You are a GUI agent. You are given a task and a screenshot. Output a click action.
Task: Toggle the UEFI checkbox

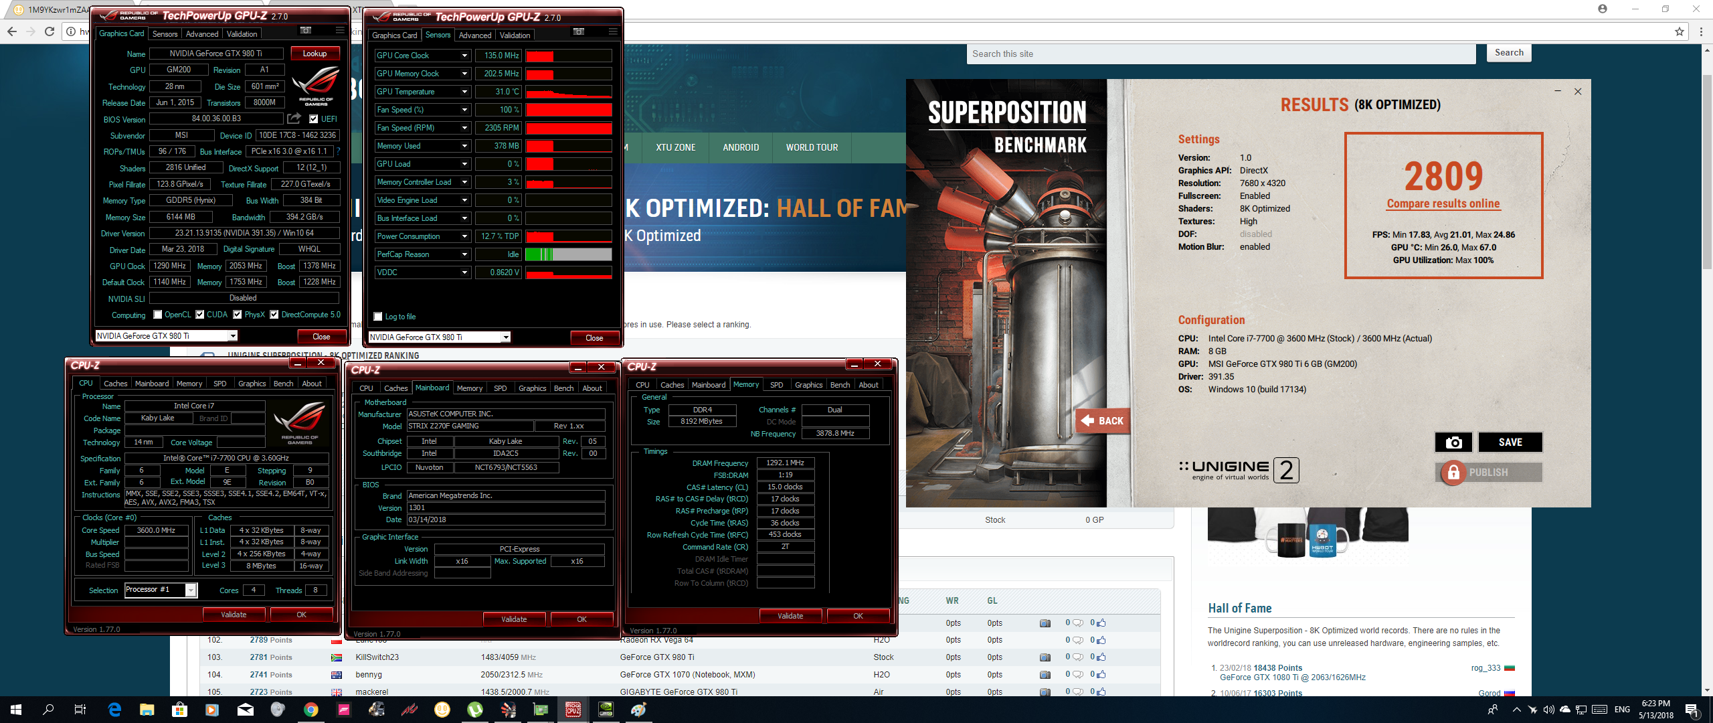314,119
